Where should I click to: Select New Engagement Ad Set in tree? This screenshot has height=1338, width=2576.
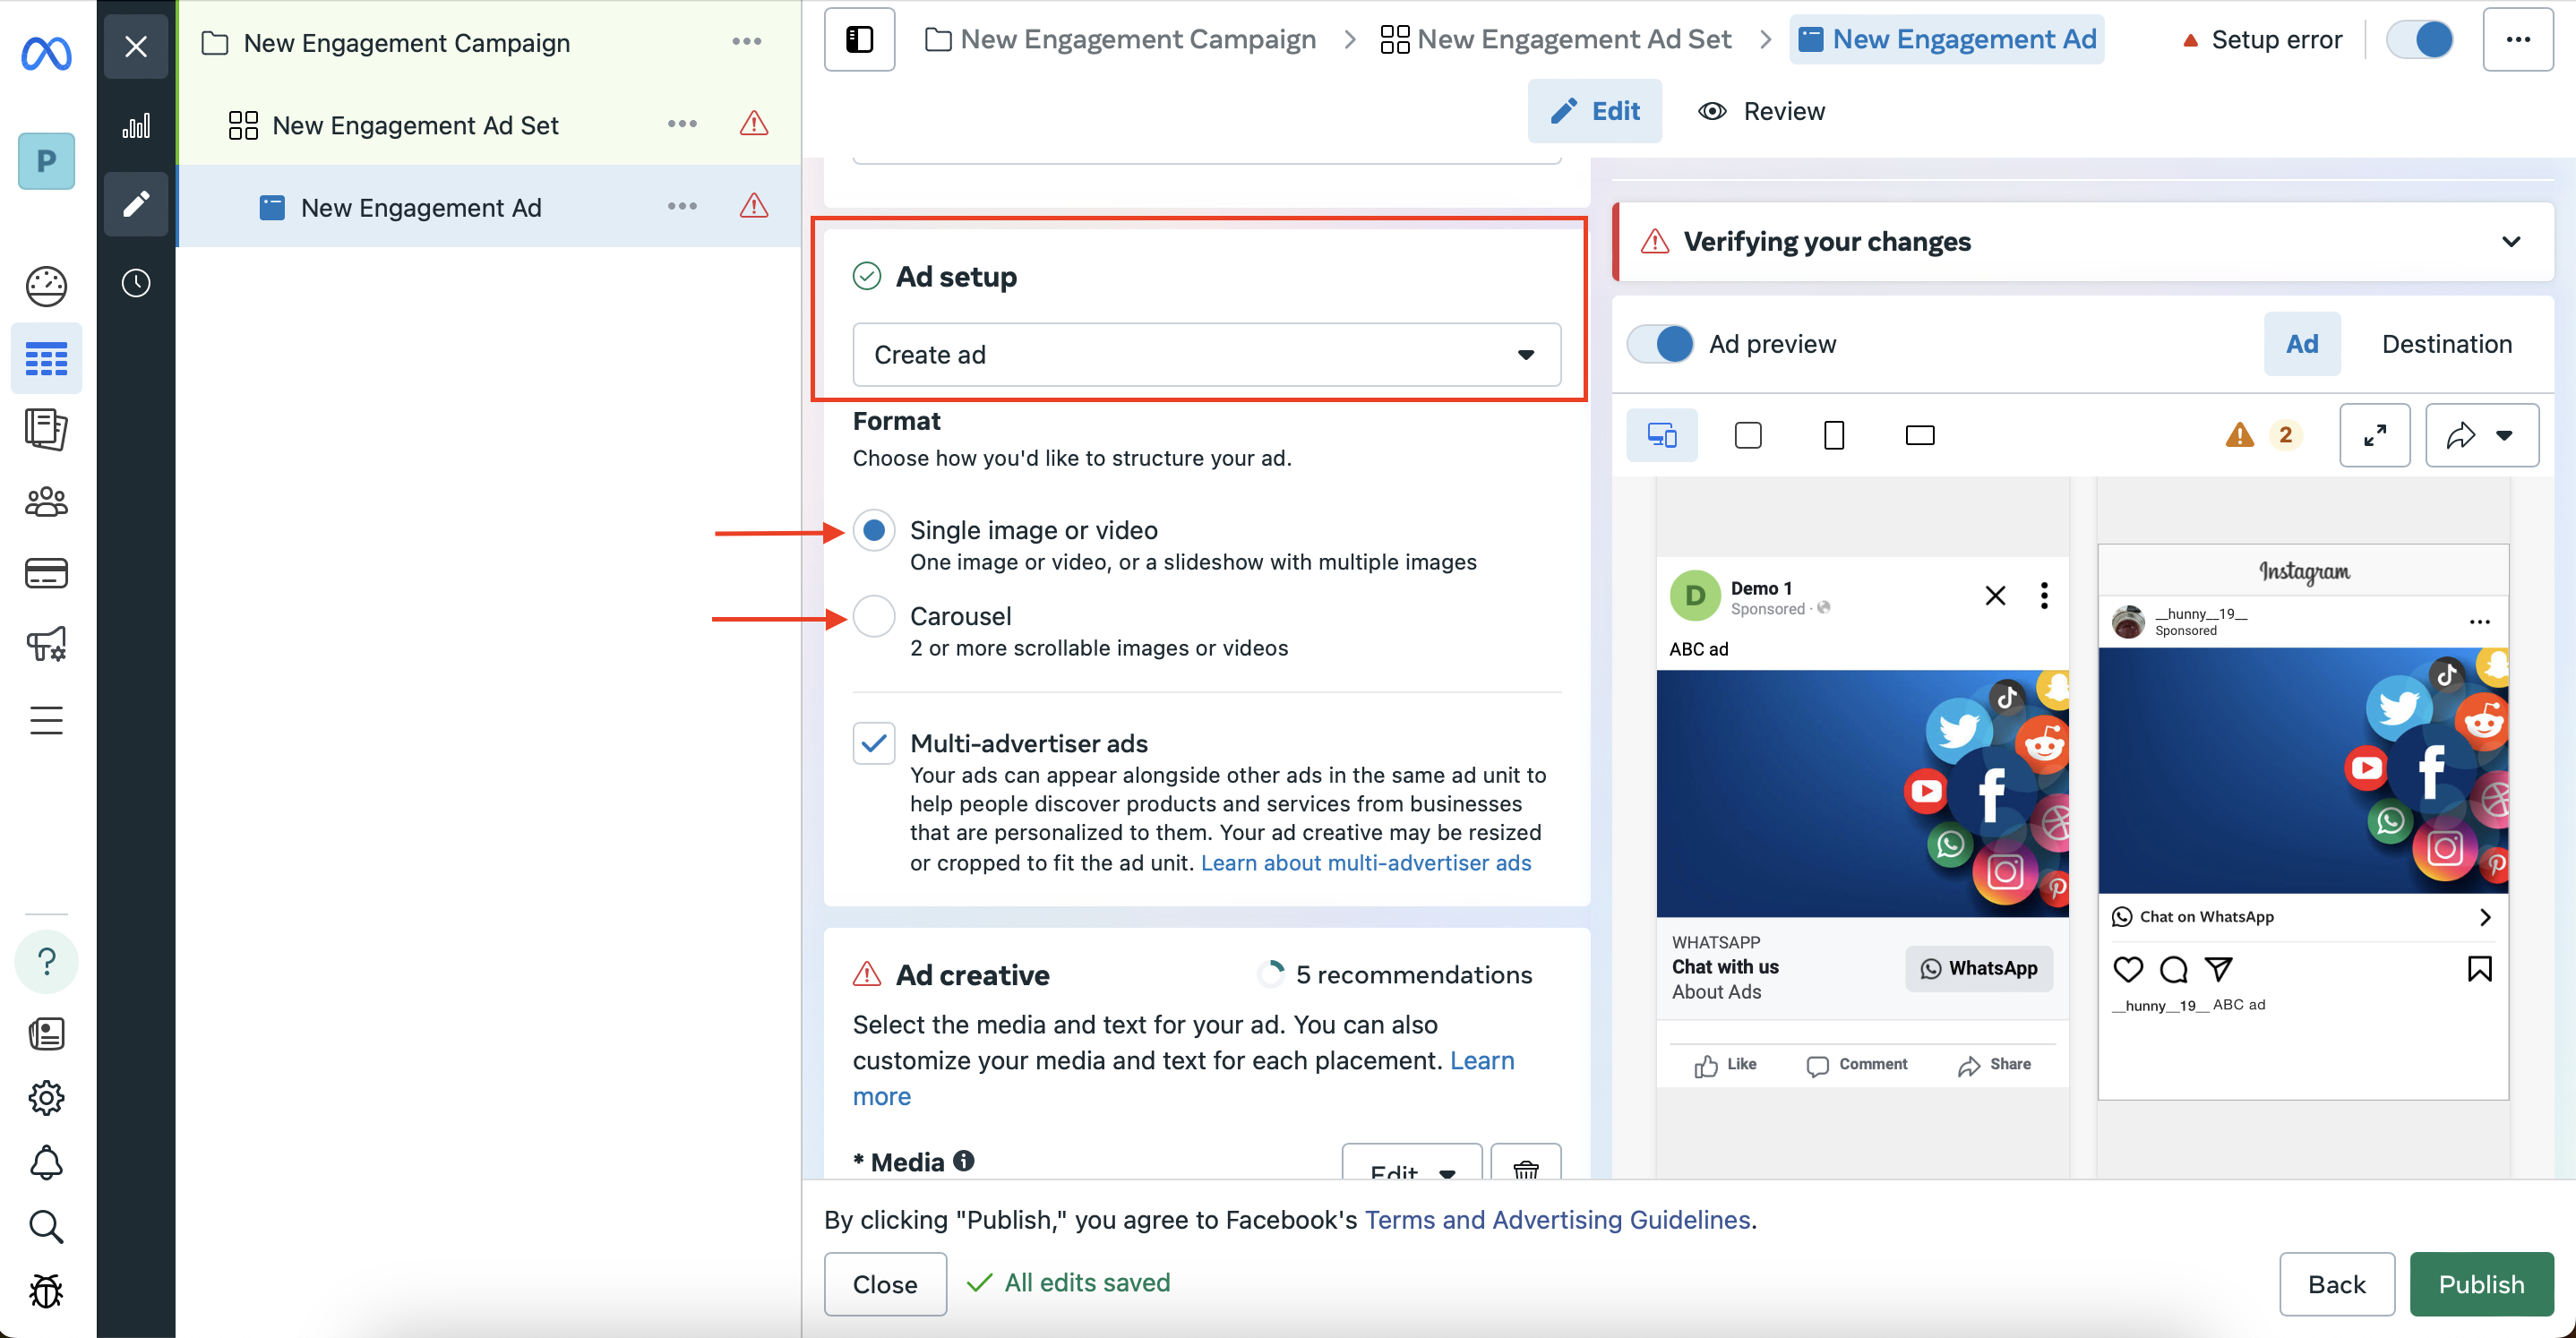pyautogui.click(x=415, y=125)
